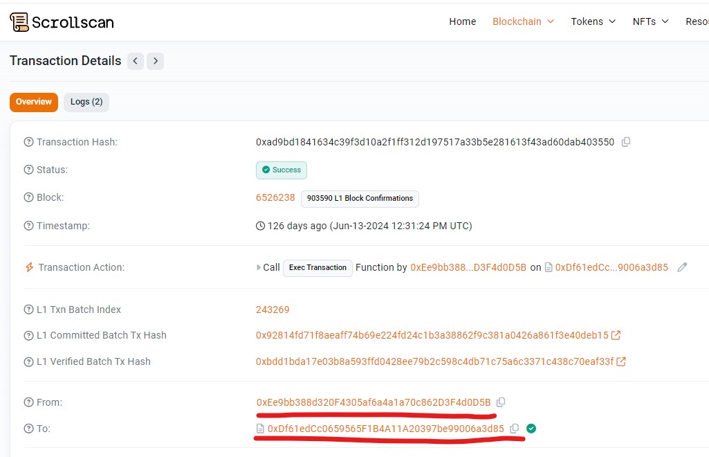This screenshot has width=709, height=457.
Task: Open the Tokens dropdown menu
Action: tap(593, 21)
